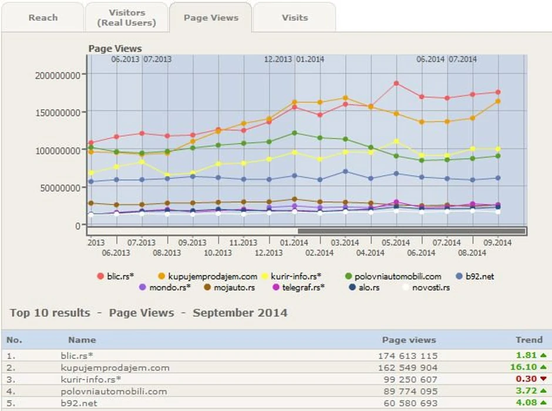Switch to the Visits tab
This screenshot has height=411, width=552.
point(294,18)
